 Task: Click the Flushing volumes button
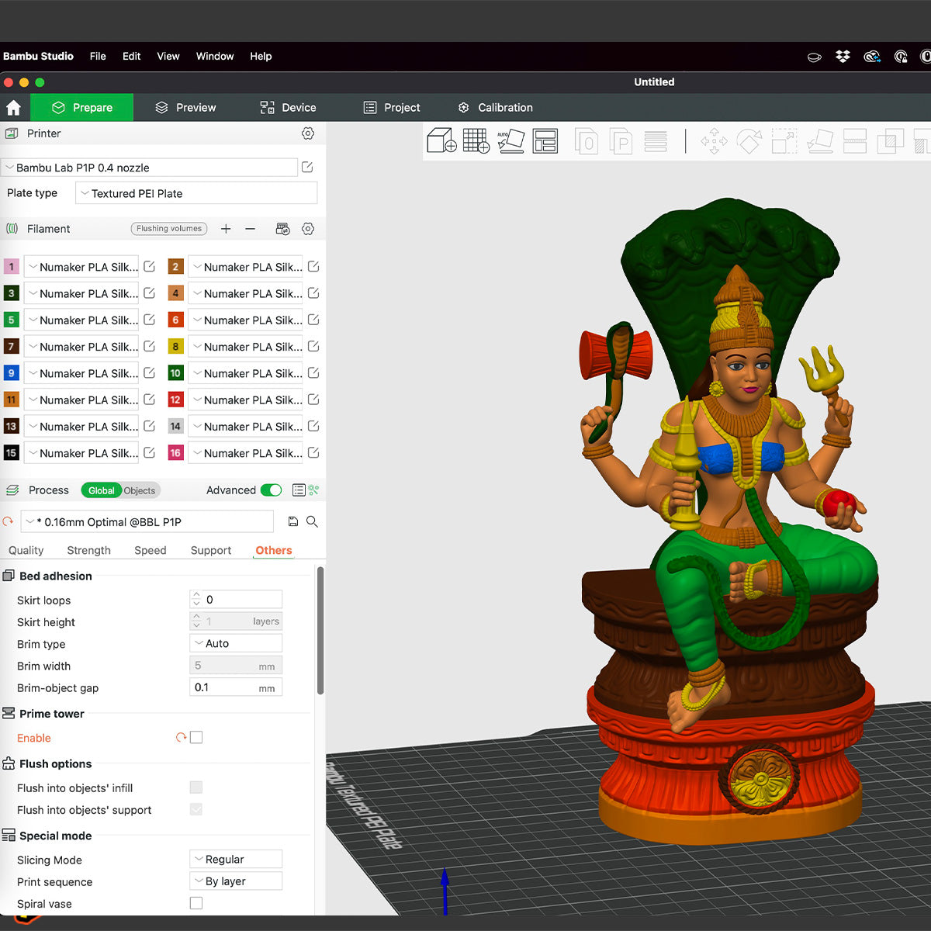coord(169,229)
